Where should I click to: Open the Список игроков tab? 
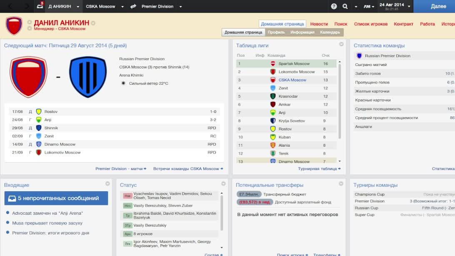coord(370,24)
